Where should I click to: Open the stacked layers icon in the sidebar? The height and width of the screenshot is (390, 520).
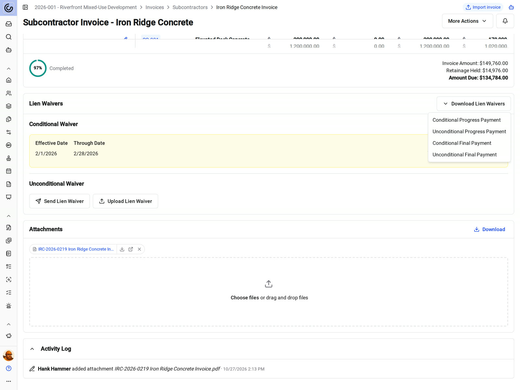[9, 106]
